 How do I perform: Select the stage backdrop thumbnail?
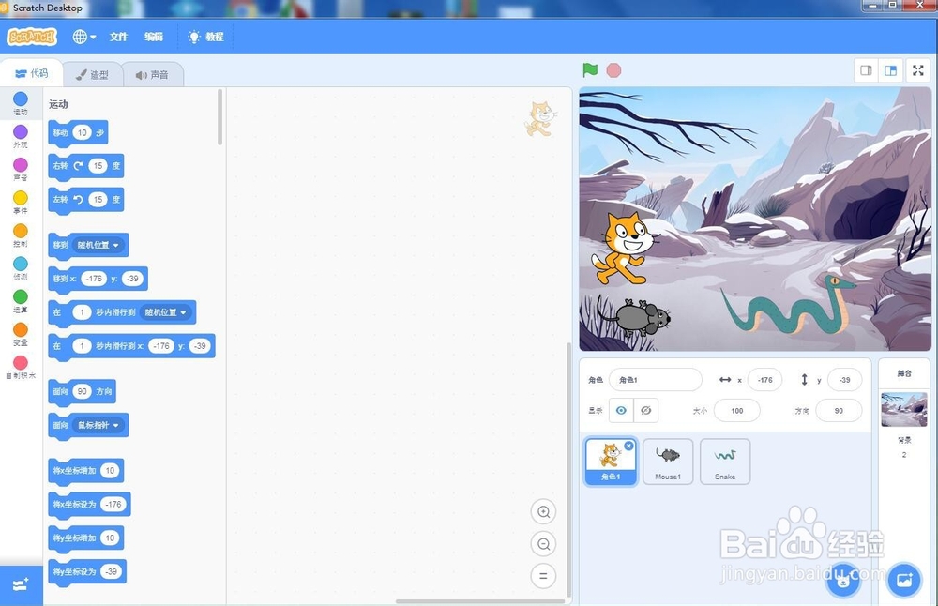[x=904, y=409]
